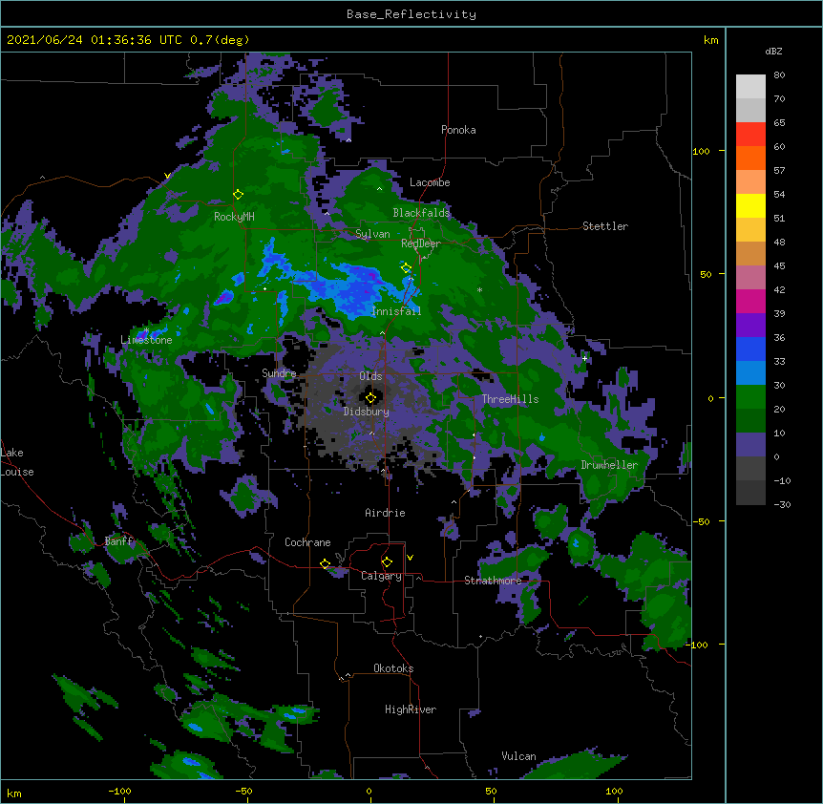Click the Banff label
This screenshot has width=823, height=804.
[x=118, y=541]
